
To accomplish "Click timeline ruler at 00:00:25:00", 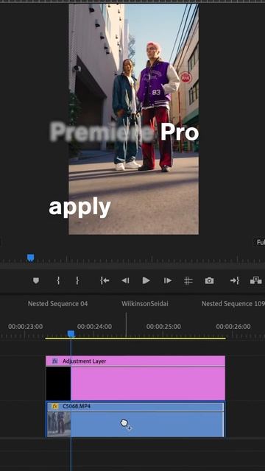I will [x=163, y=327].
